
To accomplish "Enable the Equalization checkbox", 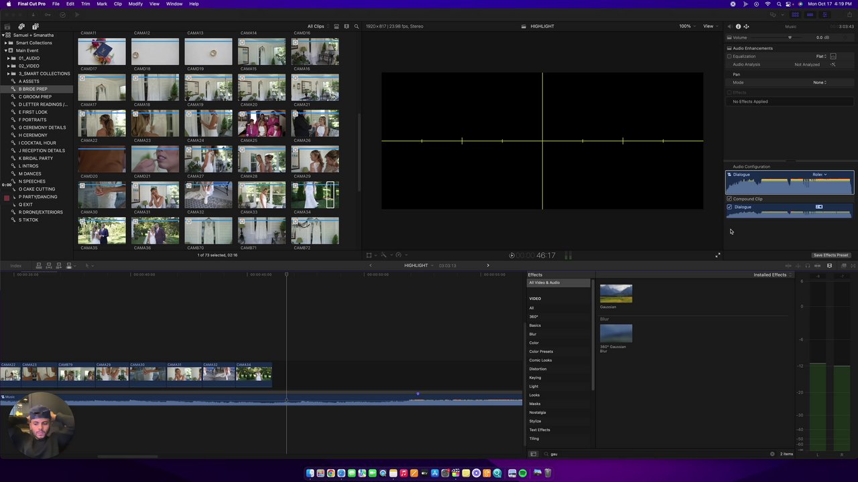I will coord(729,56).
